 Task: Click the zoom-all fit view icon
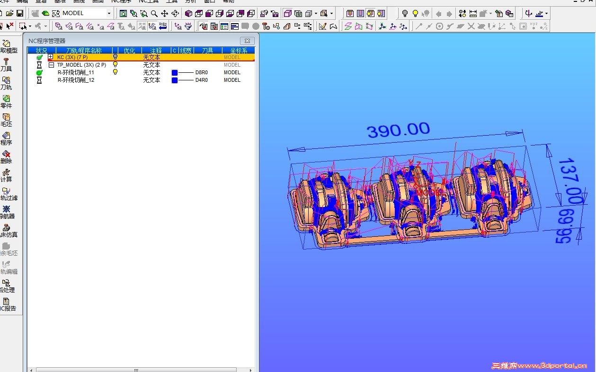123,14
